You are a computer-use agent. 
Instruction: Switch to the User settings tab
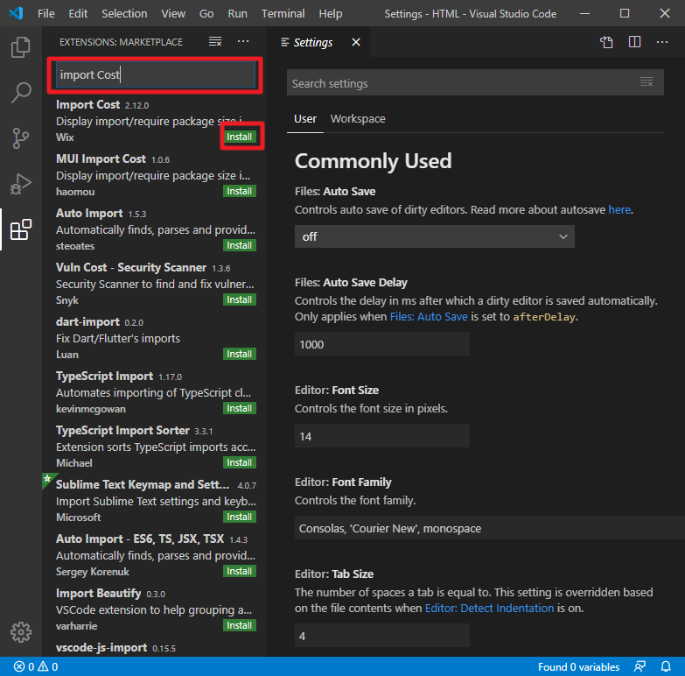coord(305,119)
